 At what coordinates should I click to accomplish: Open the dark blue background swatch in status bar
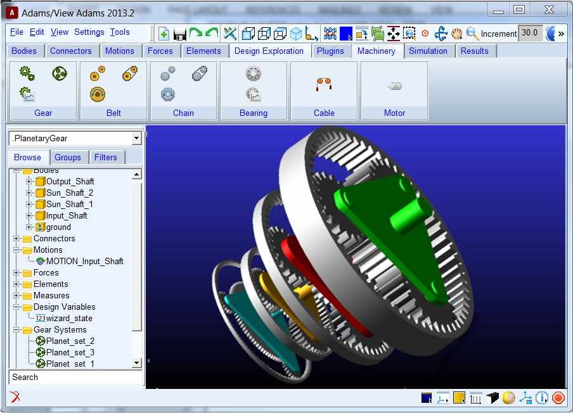(427, 398)
